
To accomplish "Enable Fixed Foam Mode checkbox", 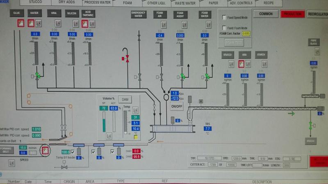I will [224, 28].
